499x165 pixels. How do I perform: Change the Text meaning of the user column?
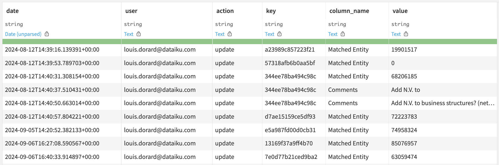click(129, 34)
